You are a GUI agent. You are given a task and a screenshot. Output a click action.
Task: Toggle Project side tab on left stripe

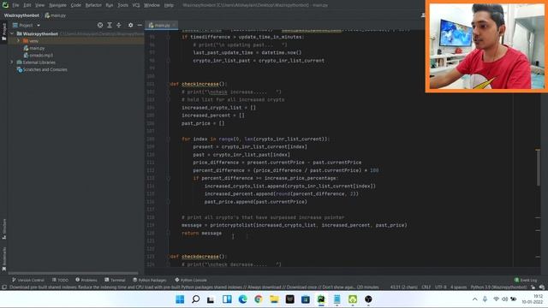point(3,32)
